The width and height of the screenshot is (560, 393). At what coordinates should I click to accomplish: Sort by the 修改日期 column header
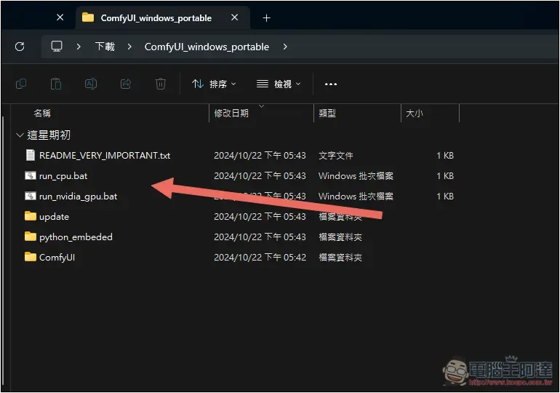click(231, 114)
